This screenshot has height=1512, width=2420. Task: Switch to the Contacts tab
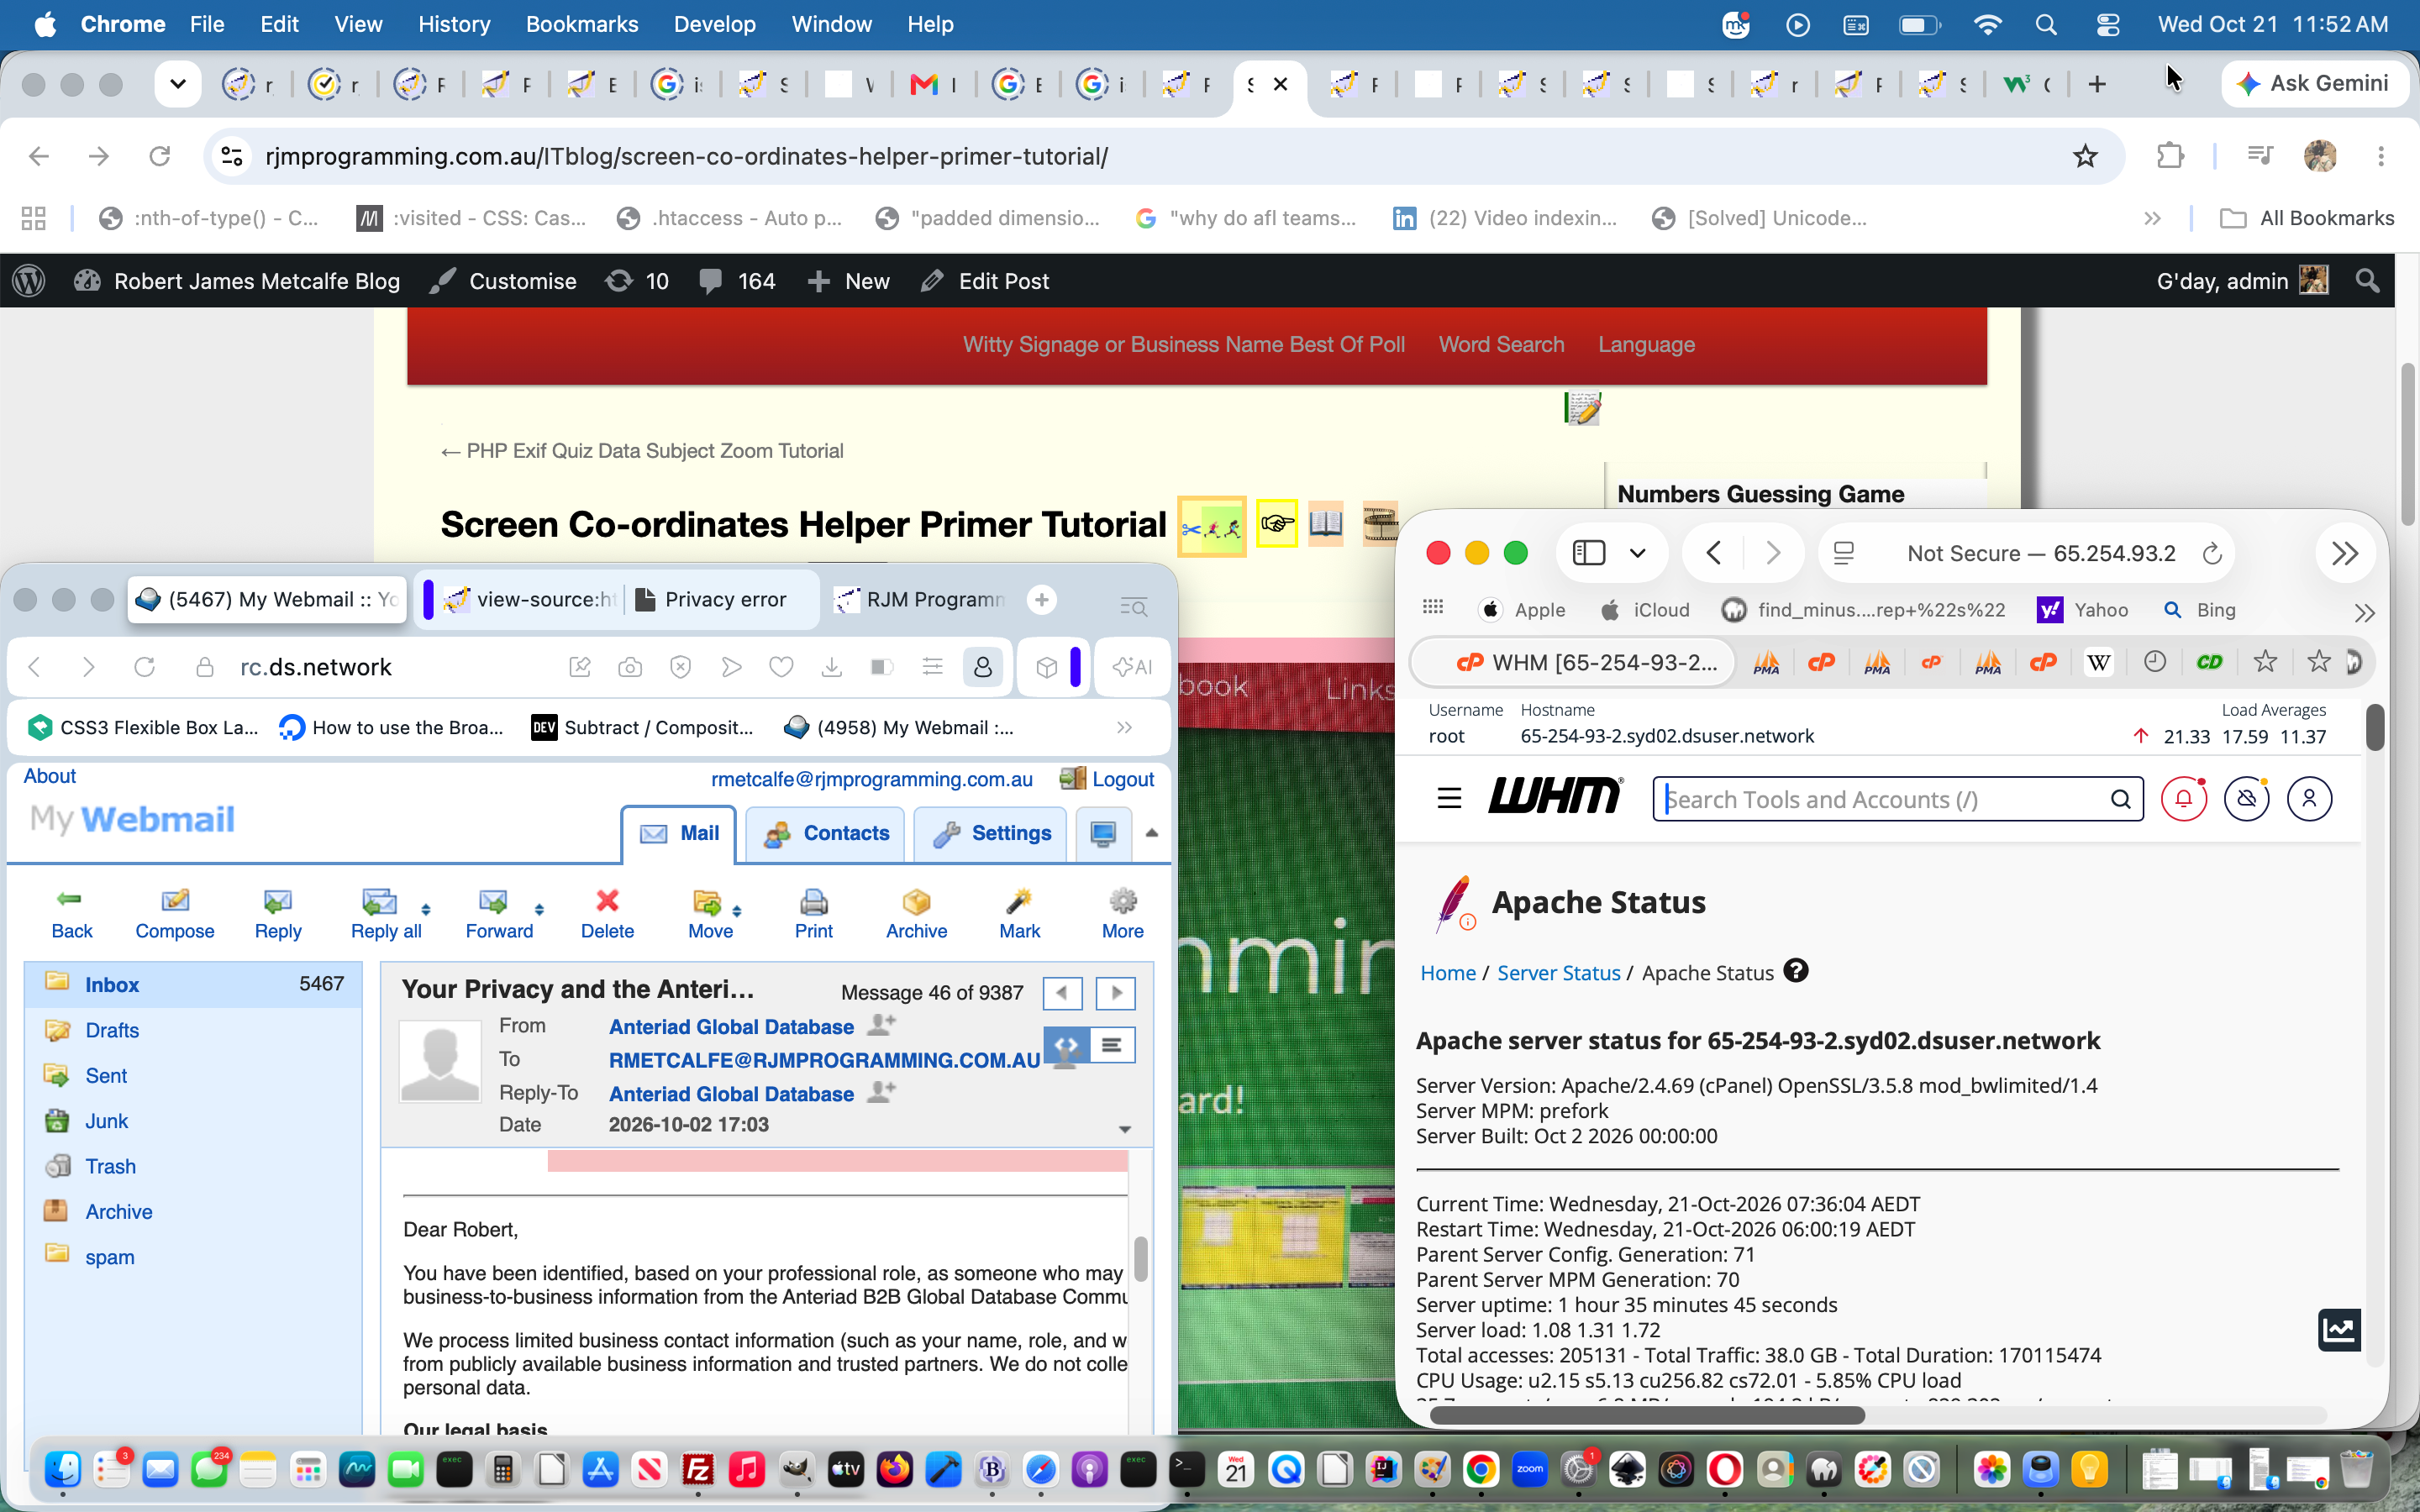point(825,834)
